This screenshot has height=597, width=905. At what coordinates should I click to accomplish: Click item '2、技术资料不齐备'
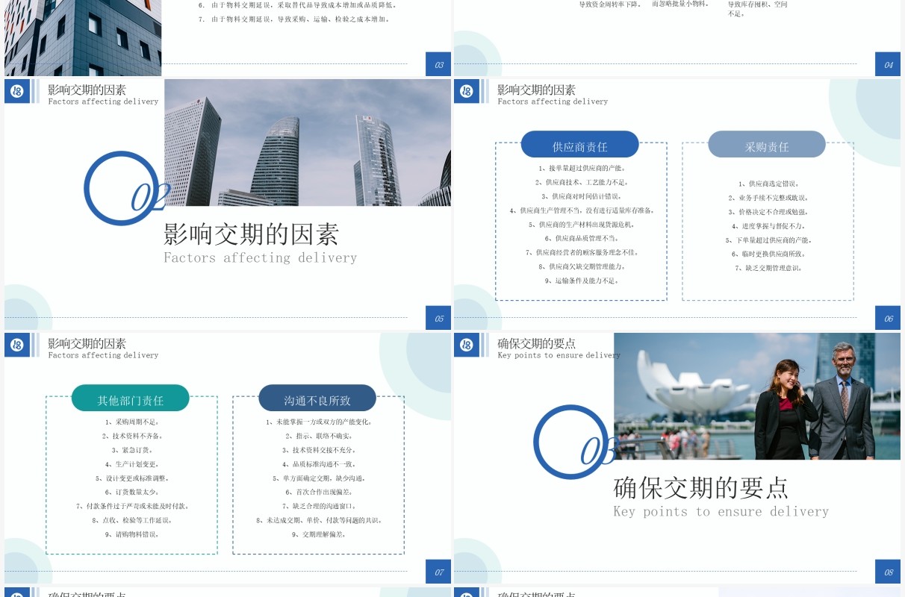pyautogui.click(x=131, y=436)
